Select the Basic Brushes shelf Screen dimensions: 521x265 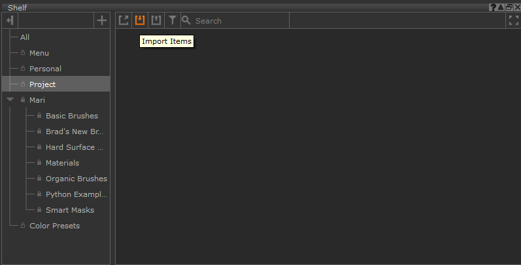[x=71, y=116]
